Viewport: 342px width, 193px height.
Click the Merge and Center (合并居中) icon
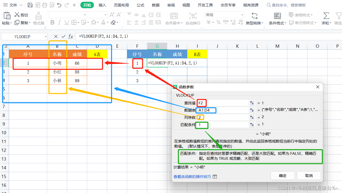click(174, 16)
